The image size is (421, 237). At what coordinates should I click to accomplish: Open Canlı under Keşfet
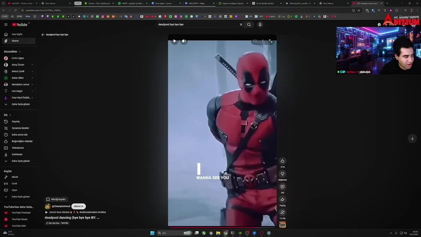[18, 184]
